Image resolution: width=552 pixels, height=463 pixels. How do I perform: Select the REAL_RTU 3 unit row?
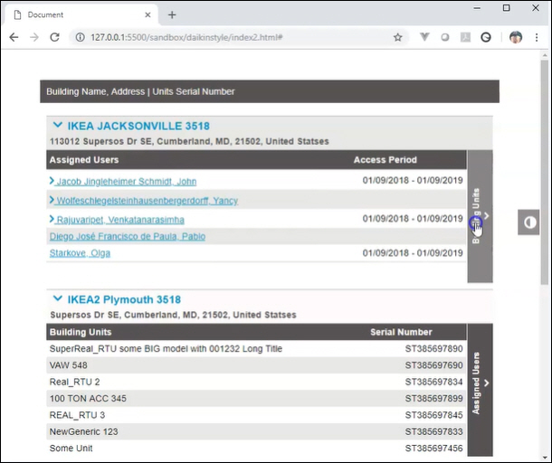(256, 415)
